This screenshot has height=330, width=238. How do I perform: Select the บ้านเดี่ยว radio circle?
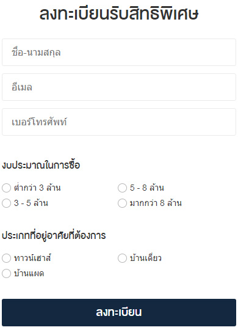tap(122, 258)
